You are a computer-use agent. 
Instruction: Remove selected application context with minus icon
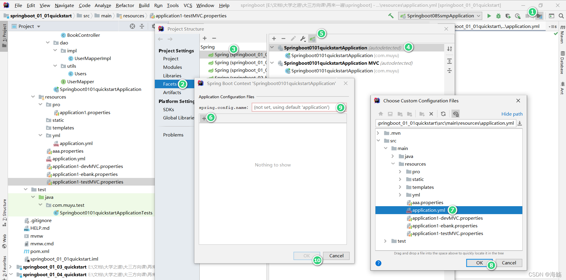tap(283, 39)
